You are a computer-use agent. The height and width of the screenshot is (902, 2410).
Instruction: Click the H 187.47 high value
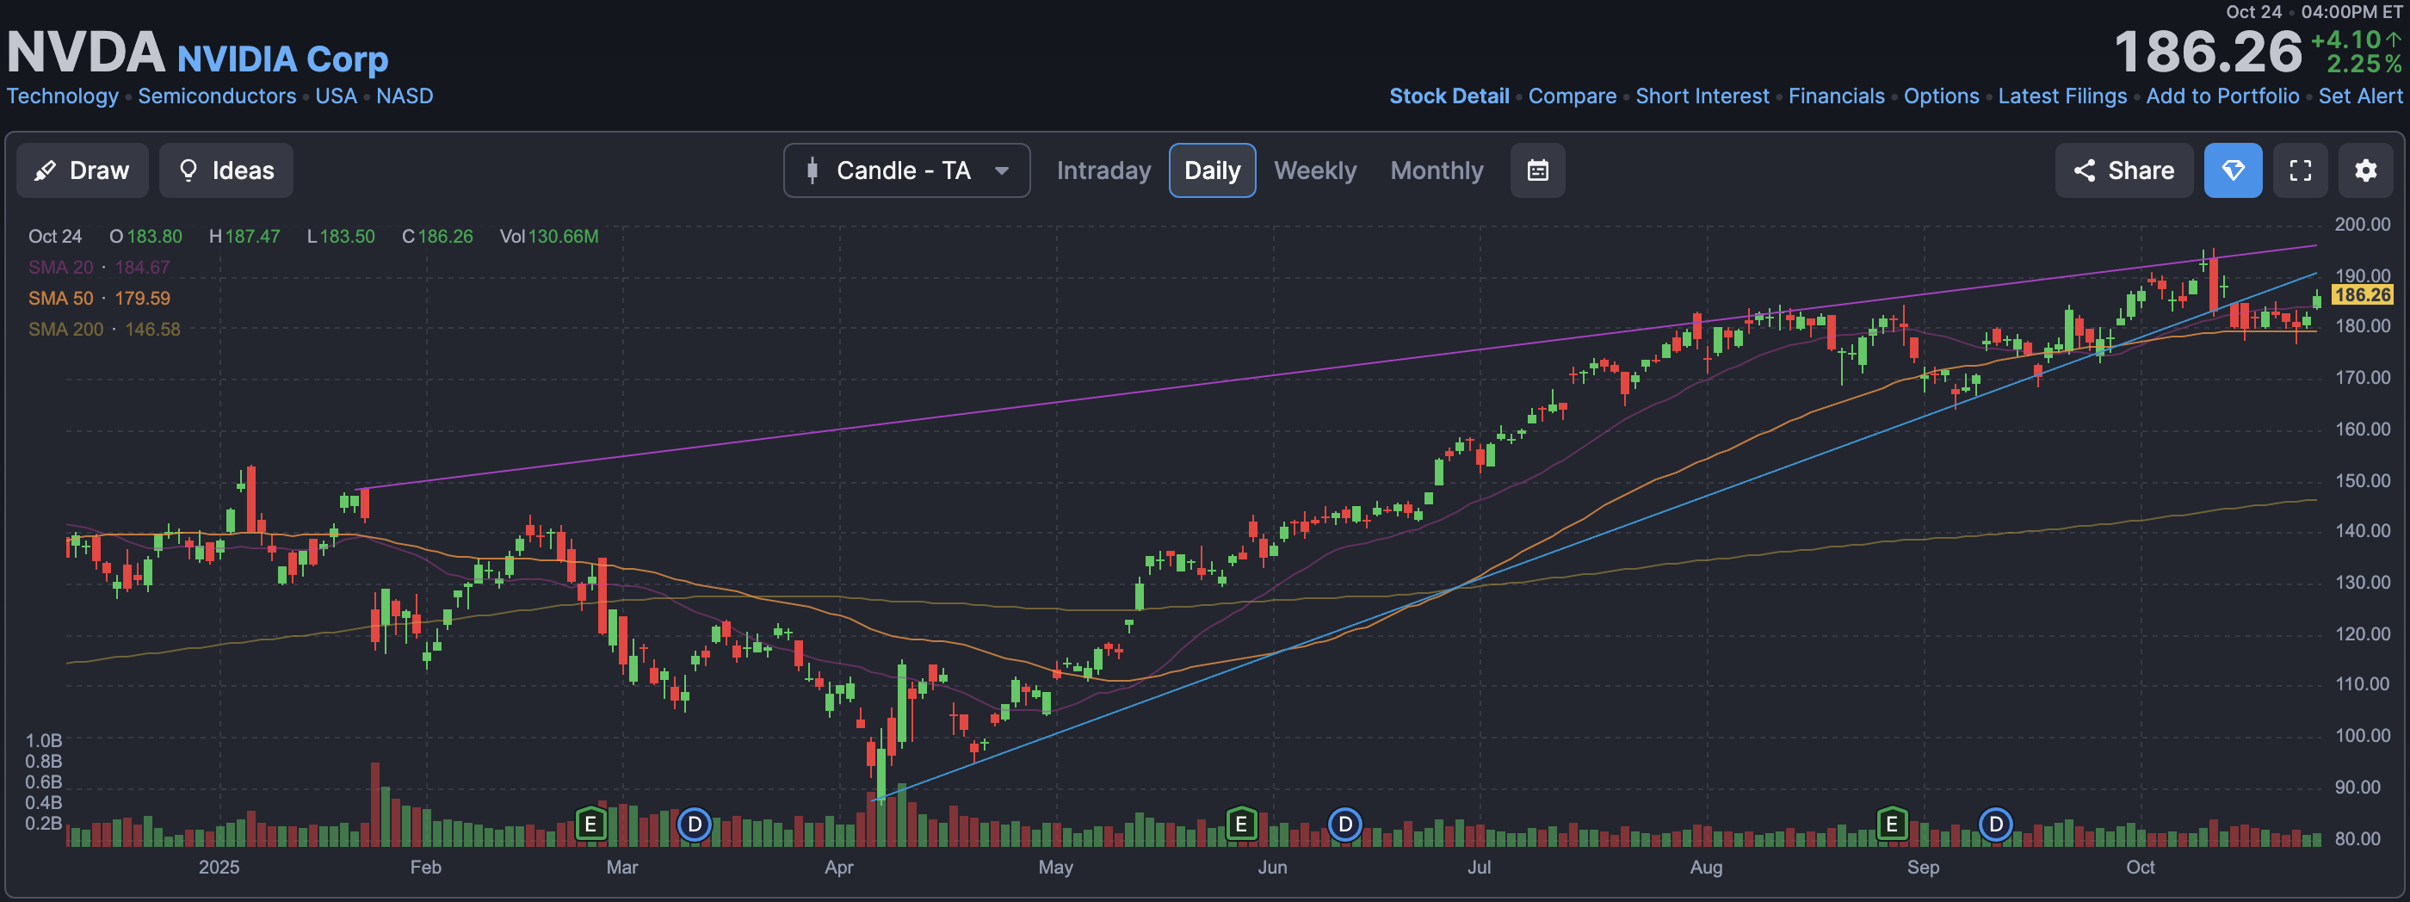coord(244,237)
